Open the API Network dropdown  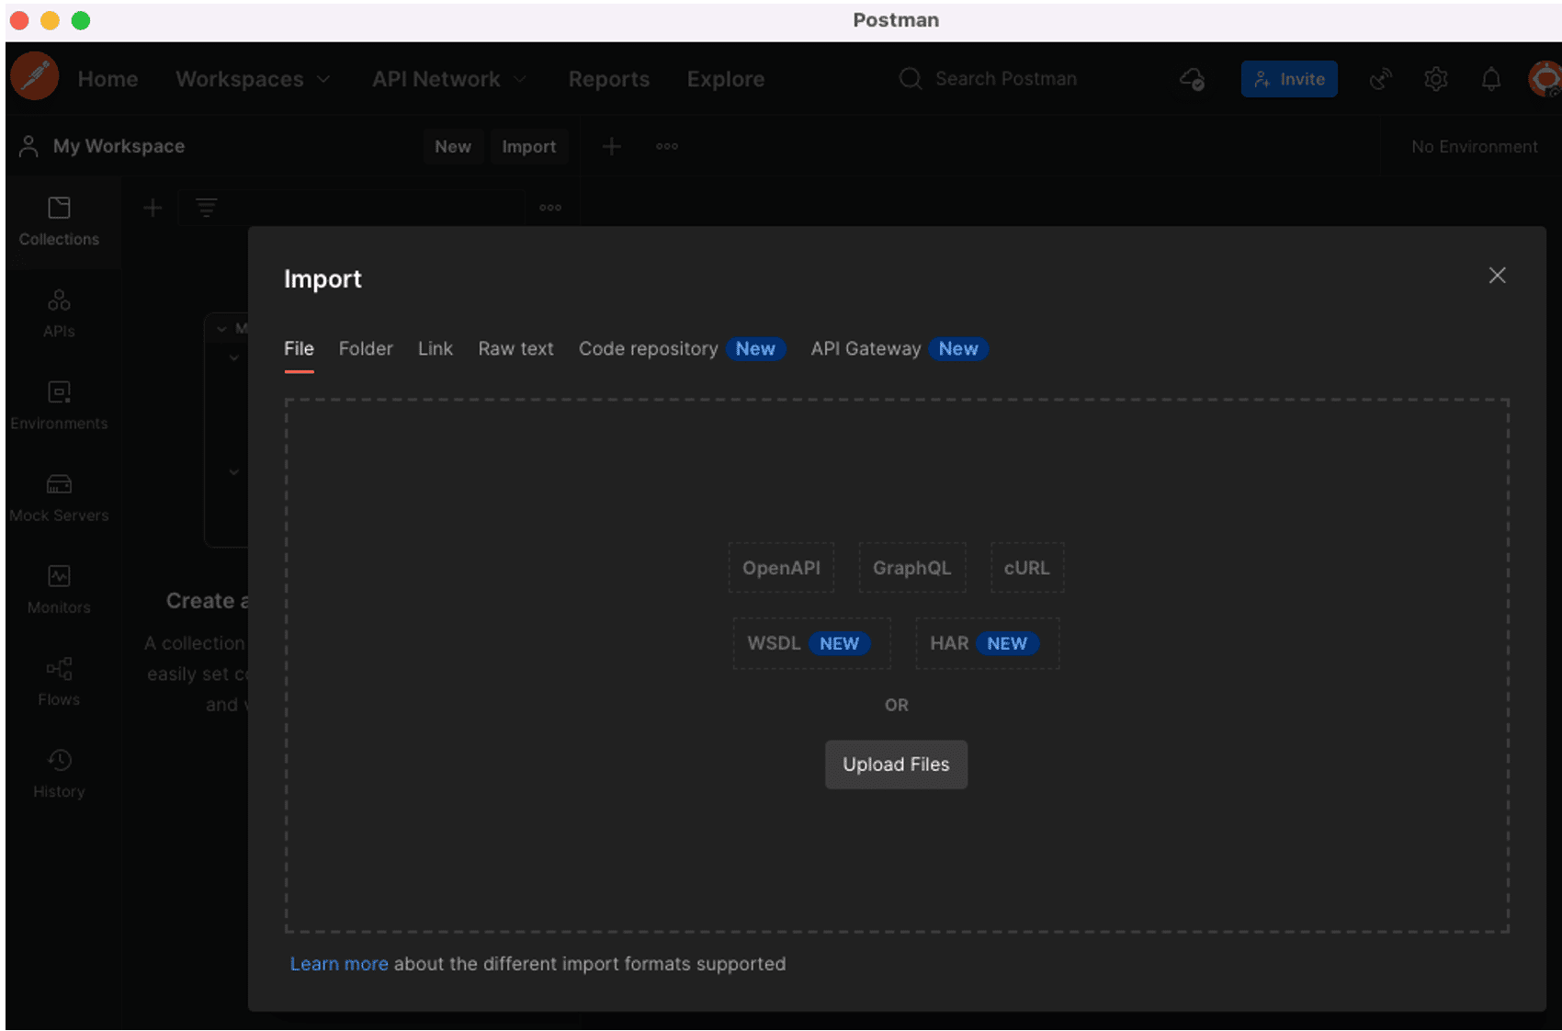point(449,79)
